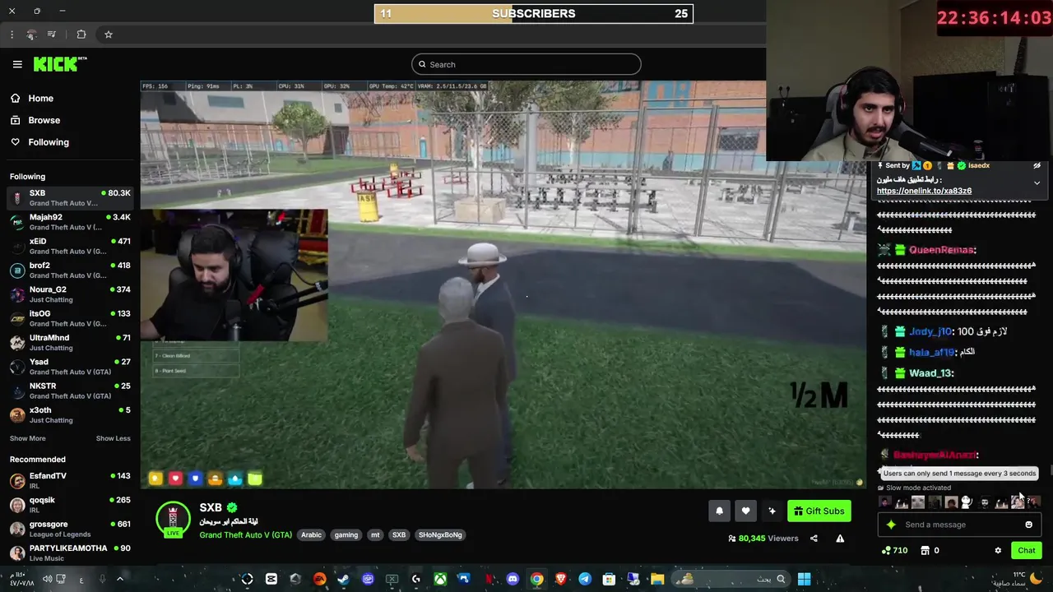1053x592 pixels.
Task: Open UltraMhnd channel in sidebar
Action: (x=70, y=343)
